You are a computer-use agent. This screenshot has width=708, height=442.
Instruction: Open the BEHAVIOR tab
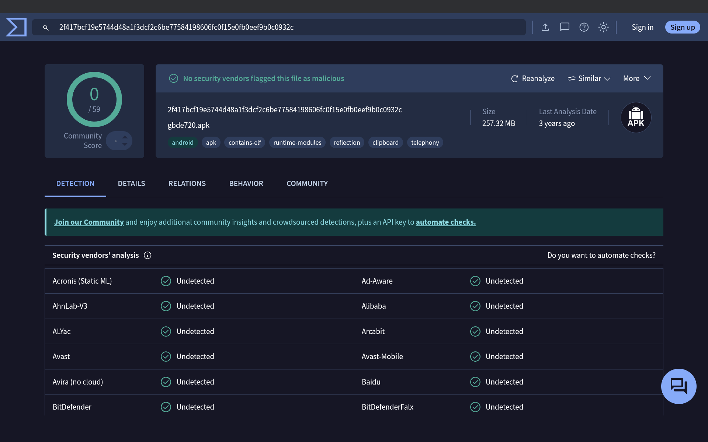246,183
